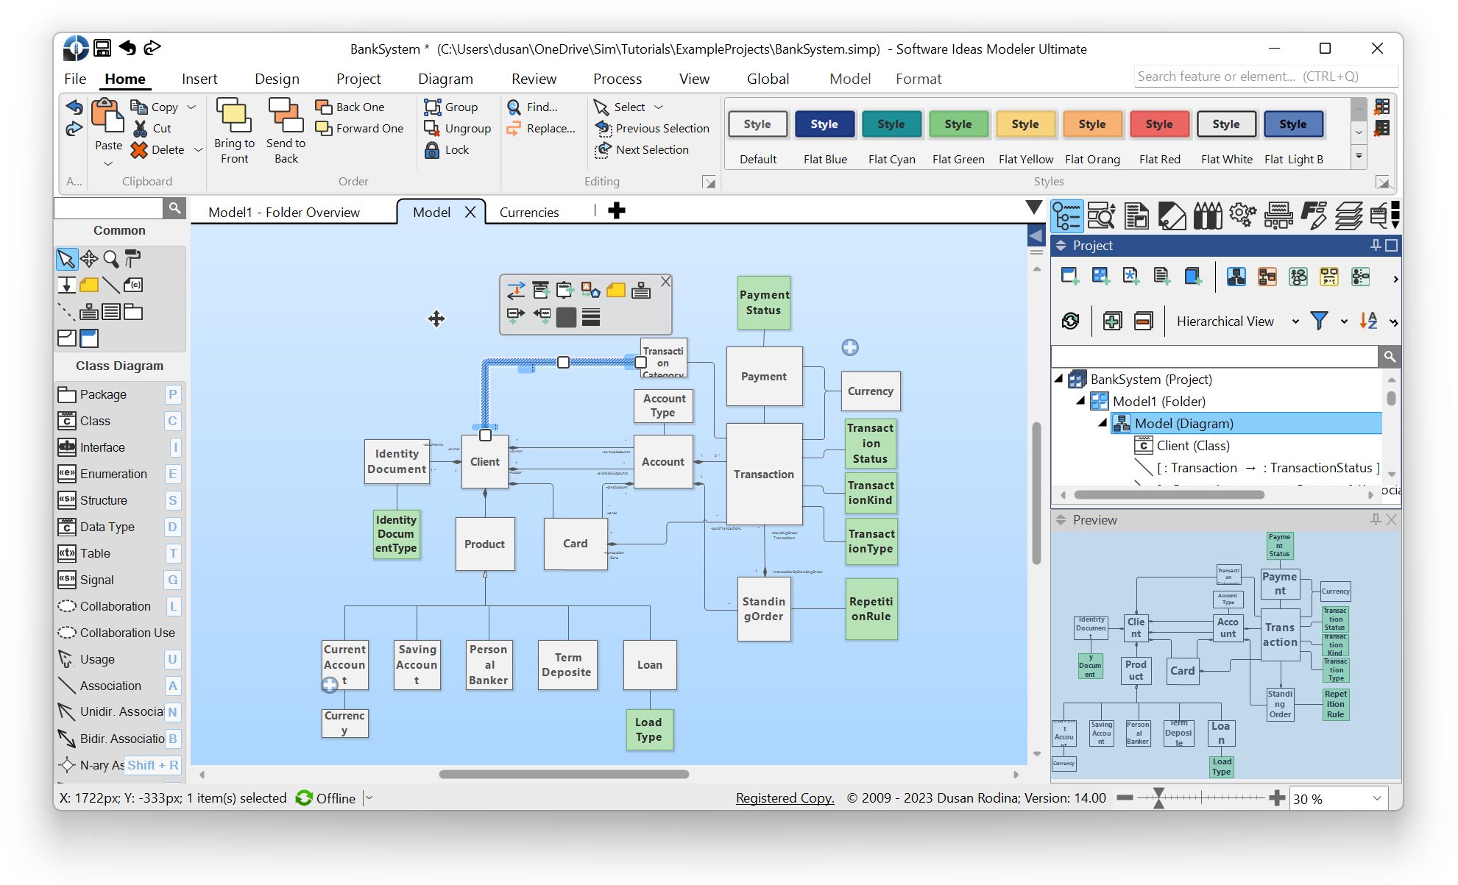Screen dimensions: 1458x885
Task: Click the black fill square in floating toolbar
Action: pos(566,317)
